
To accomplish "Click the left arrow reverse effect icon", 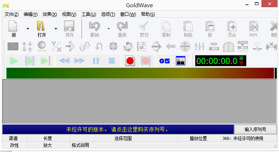I will coord(171,47).
